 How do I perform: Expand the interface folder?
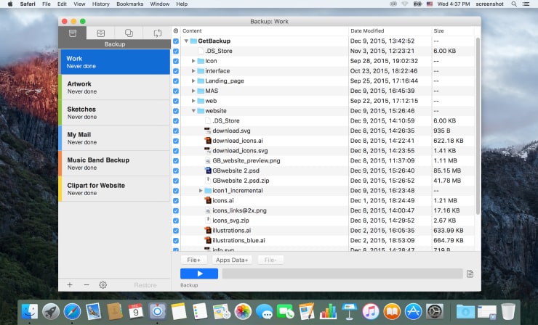tap(193, 71)
